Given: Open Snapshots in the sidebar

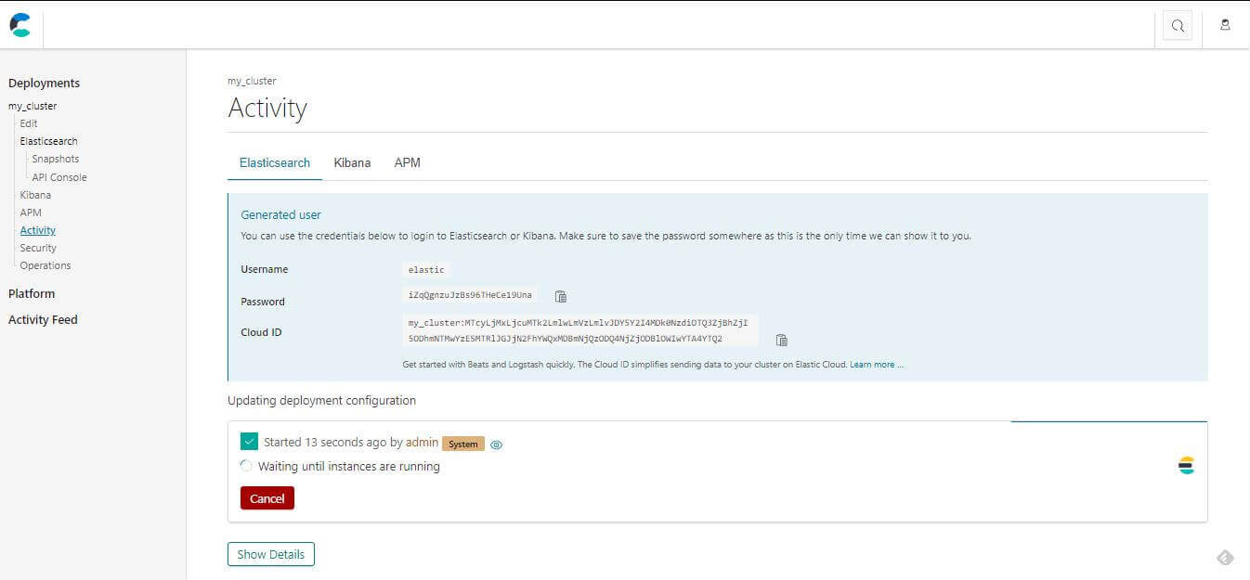Looking at the screenshot, I should coord(56,159).
